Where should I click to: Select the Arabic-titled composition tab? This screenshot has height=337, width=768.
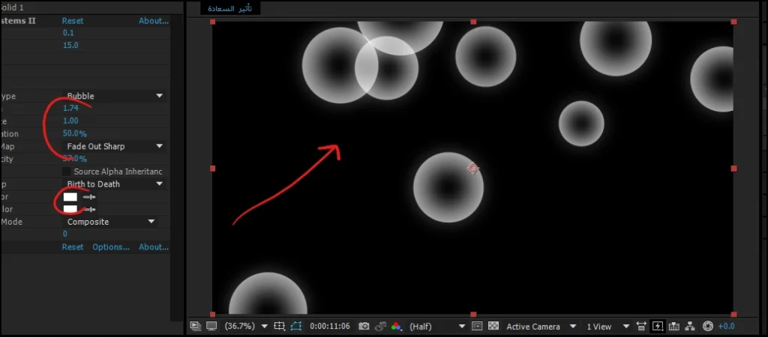point(229,8)
